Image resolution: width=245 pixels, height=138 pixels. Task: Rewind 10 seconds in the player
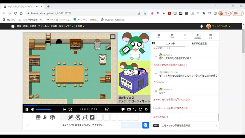70,109
